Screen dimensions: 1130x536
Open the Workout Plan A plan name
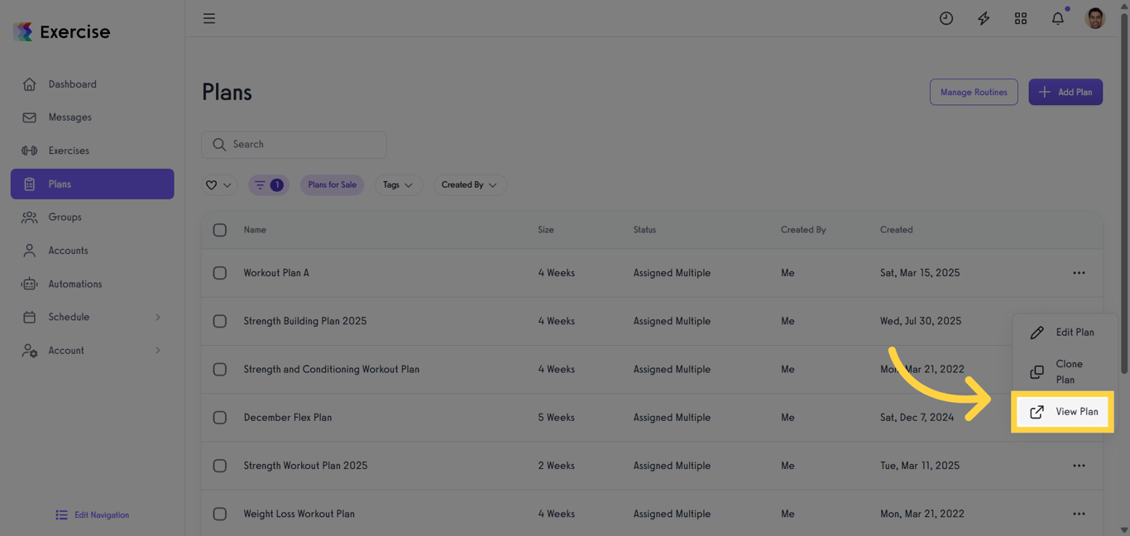coord(276,273)
